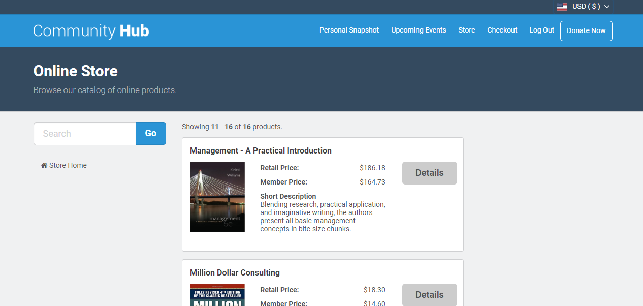Click the Management book cover image
Image resolution: width=643 pixels, height=306 pixels.
coord(217,197)
